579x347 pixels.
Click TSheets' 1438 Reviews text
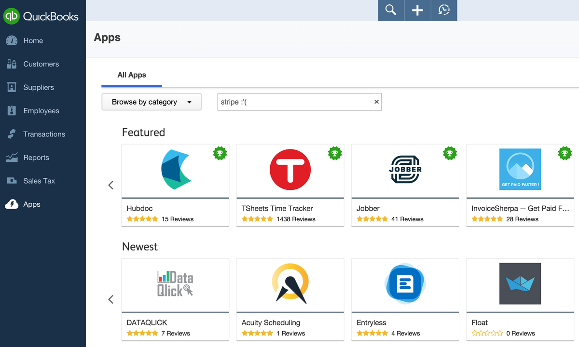(296, 219)
